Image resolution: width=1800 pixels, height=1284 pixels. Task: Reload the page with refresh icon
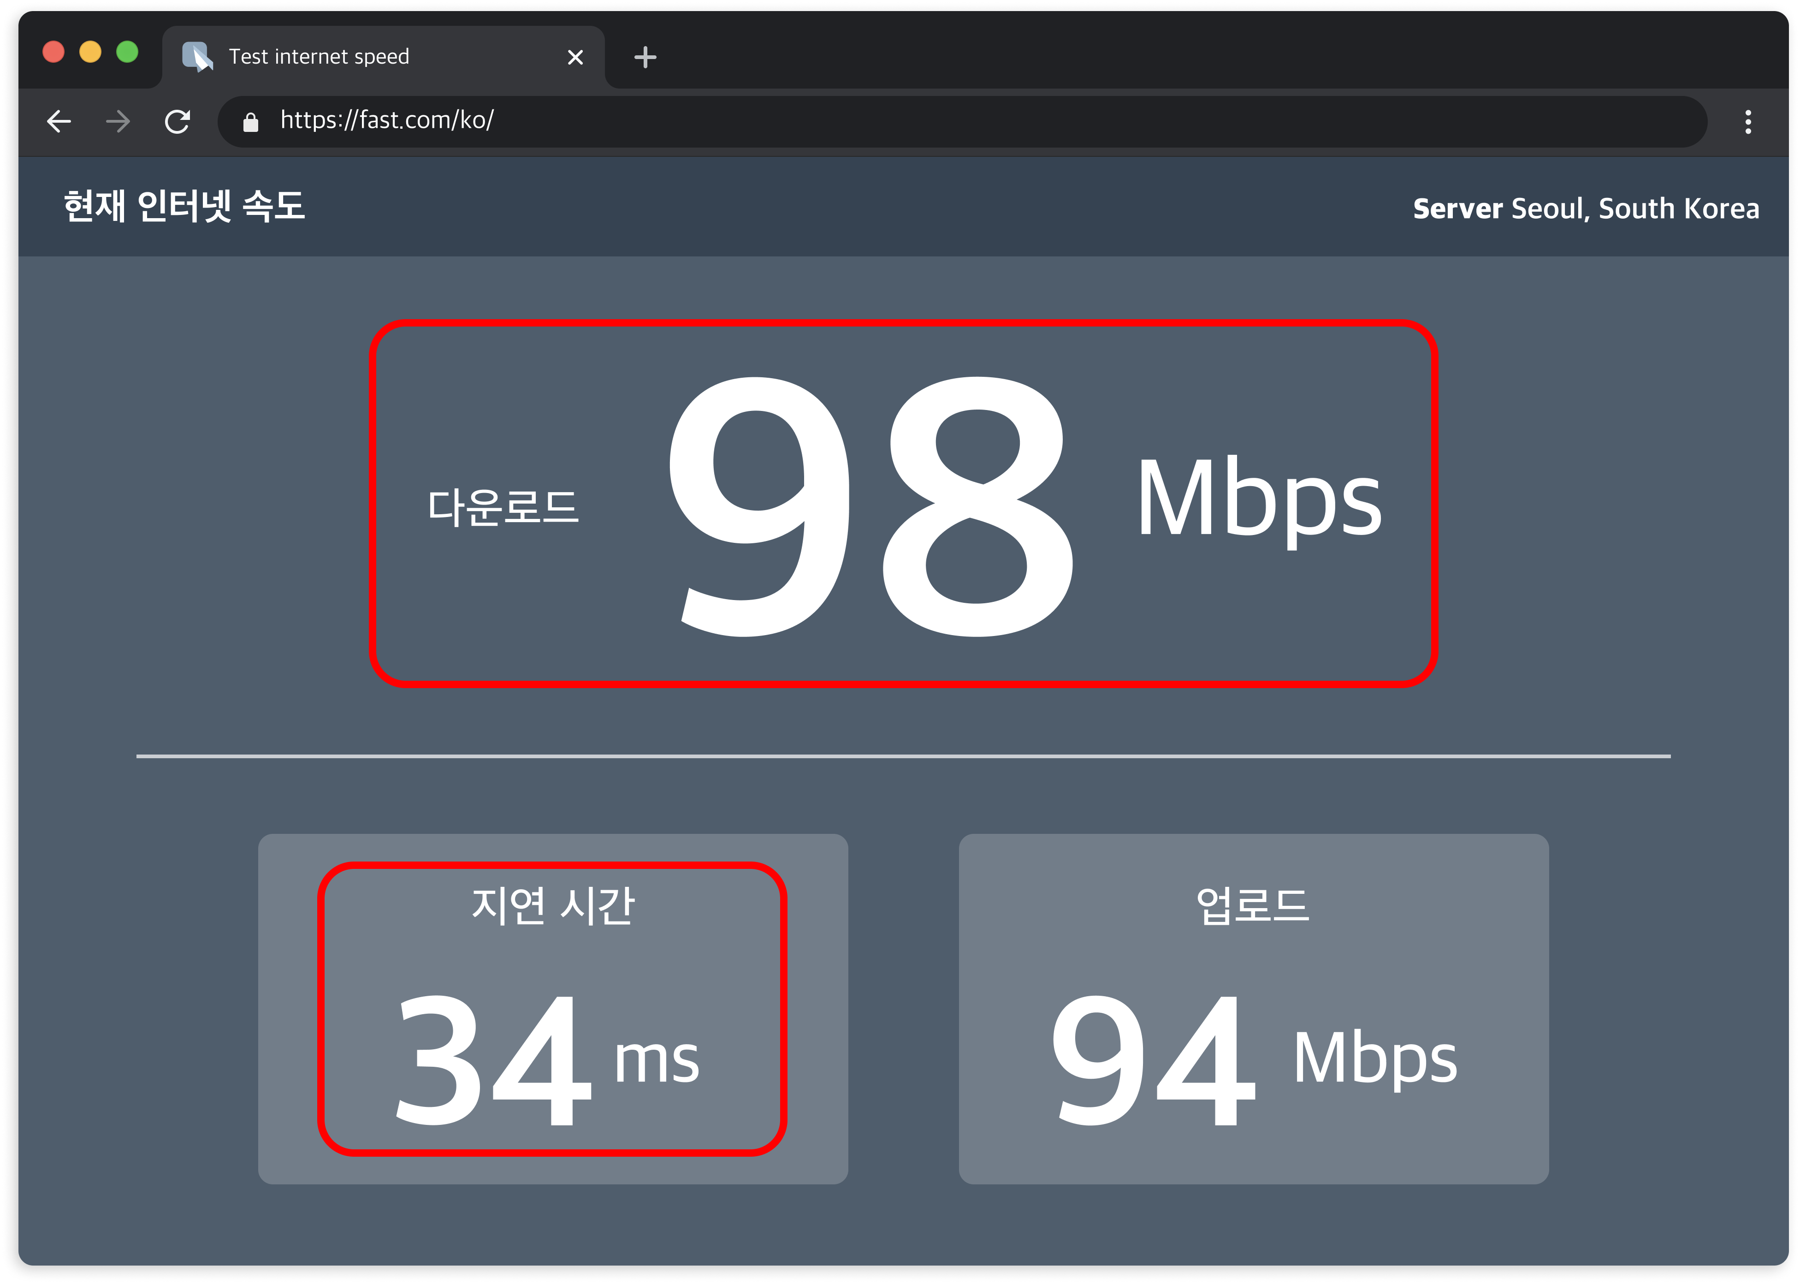177,121
